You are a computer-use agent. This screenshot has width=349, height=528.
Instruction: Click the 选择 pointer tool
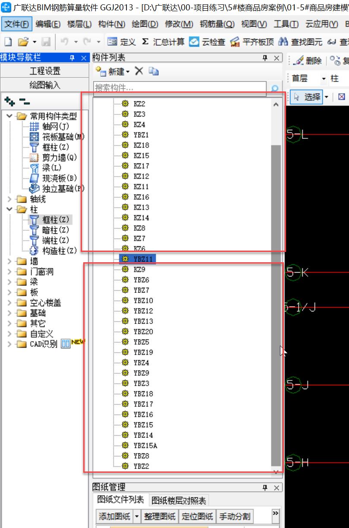307,97
